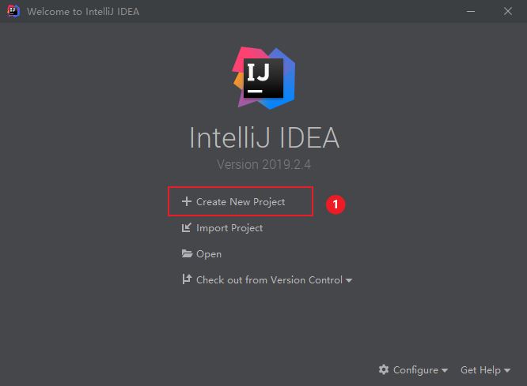Expand the Check out from Version Control arrow
Viewport: 527px width, 386px height.
(x=349, y=280)
